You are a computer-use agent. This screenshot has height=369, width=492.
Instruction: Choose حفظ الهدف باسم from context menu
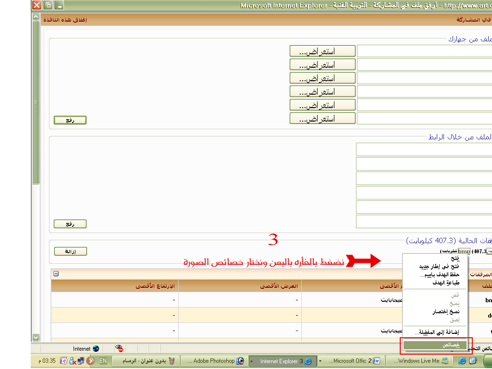435,274
